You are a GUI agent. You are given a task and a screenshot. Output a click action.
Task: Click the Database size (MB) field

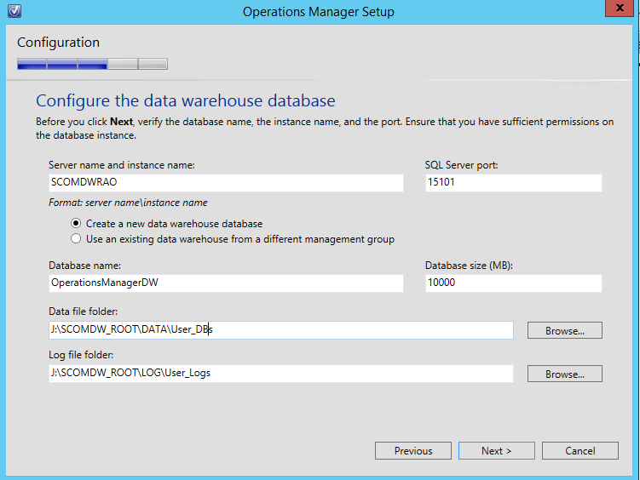click(x=514, y=283)
